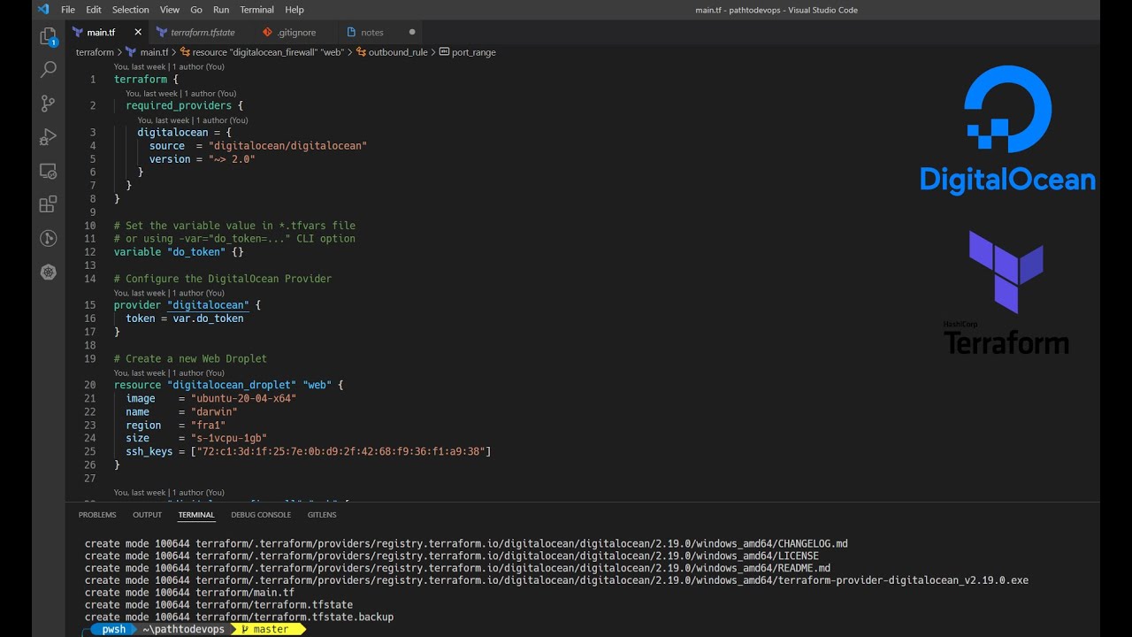1132x637 pixels.
Task: Click the code lens above digitalocean = { line
Action: pyautogui.click(x=192, y=120)
